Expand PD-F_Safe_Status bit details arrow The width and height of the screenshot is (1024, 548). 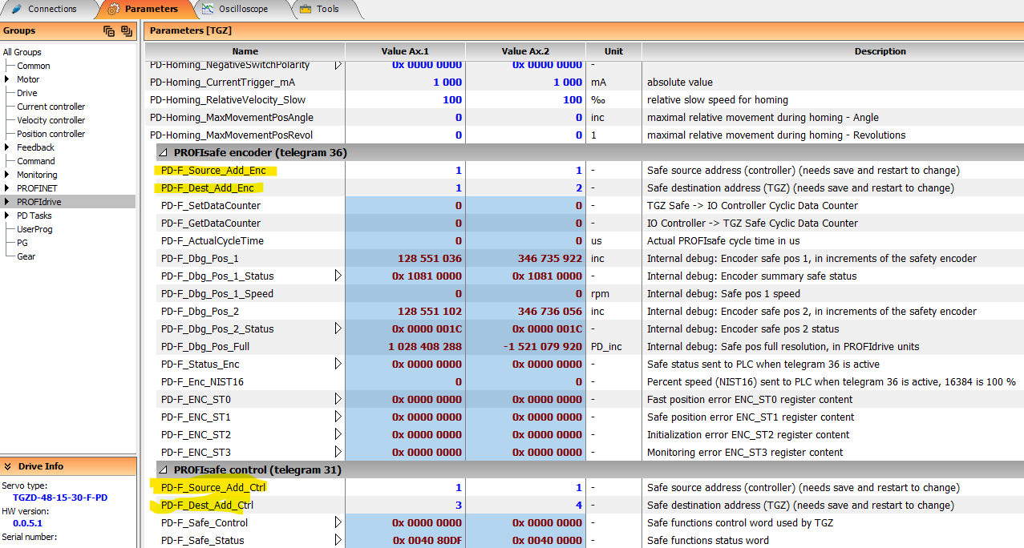pyautogui.click(x=338, y=540)
